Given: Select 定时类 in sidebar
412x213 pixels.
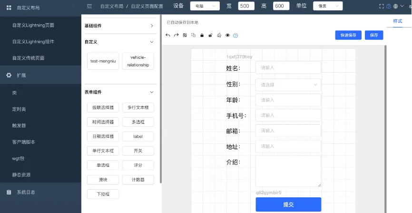Looking at the screenshot, I should (19, 109).
